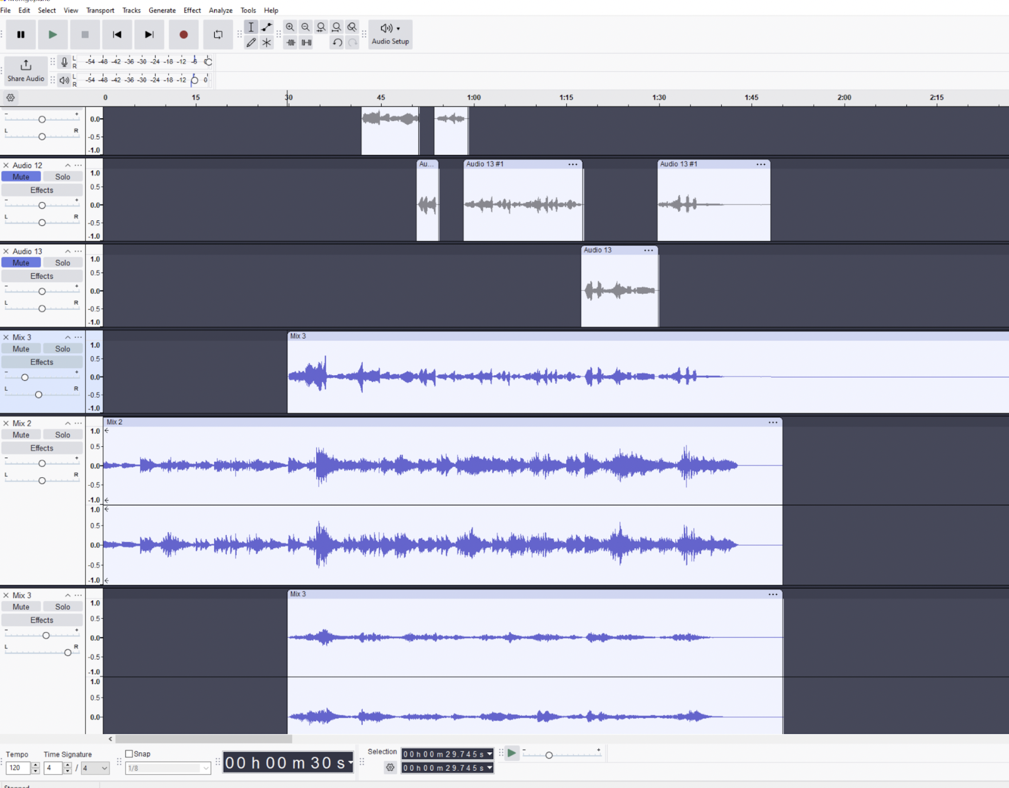Open timeline options via the ruler gear icon

[x=11, y=98]
